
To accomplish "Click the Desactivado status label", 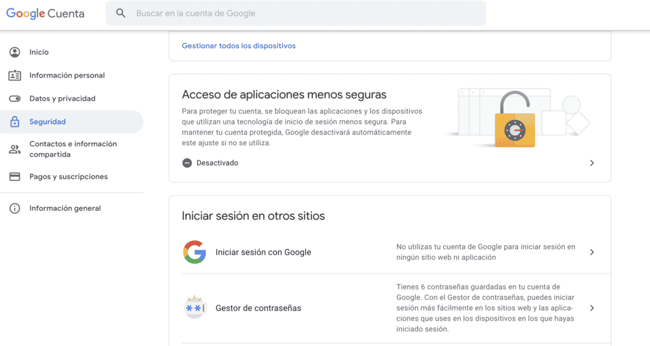I will 217,163.
